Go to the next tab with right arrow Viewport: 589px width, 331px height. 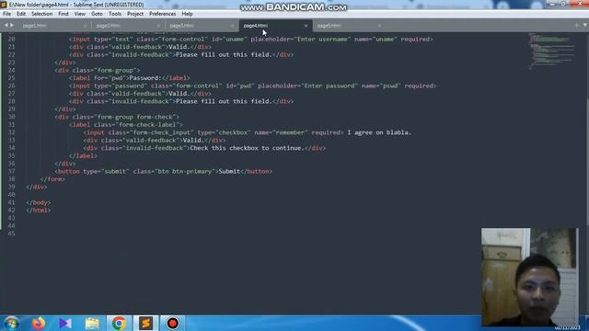click(12, 25)
